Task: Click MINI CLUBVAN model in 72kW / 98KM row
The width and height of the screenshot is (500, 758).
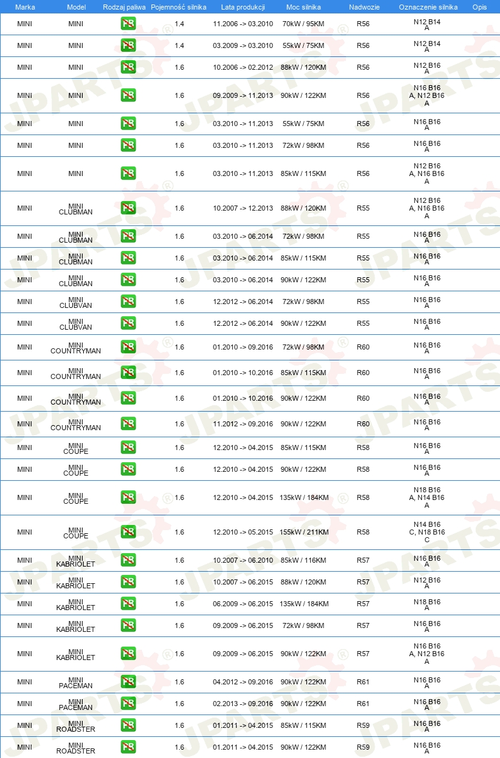Action: 76,302
